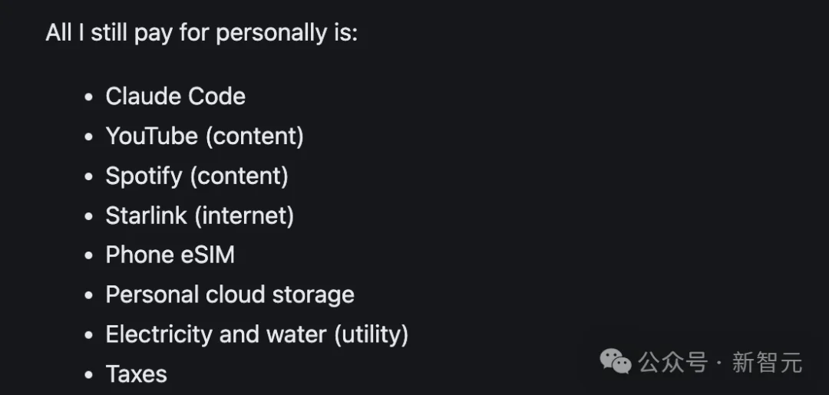The image size is (829, 395).
Task: Select the Taxes list item
Action: click(137, 374)
